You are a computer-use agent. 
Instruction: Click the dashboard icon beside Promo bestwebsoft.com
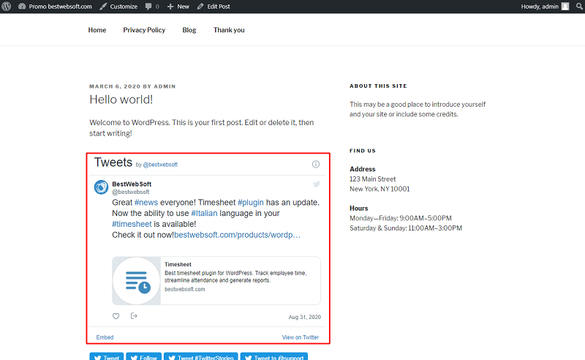pyautogui.click(x=22, y=7)
